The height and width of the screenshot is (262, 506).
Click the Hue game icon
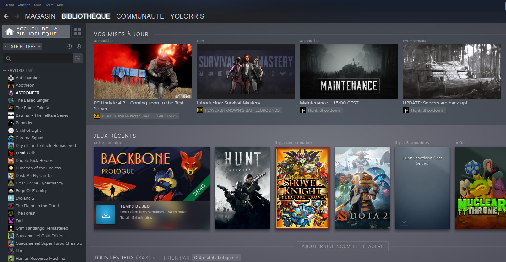(11, 251)
